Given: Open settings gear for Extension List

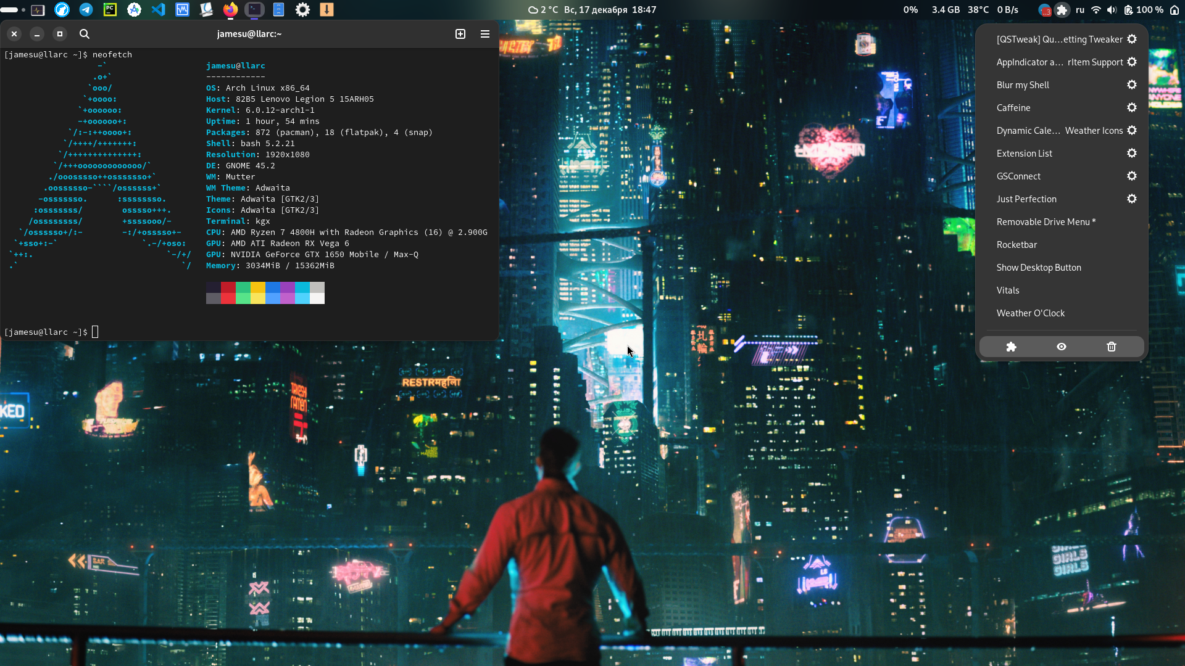Looking at the screenshot, I should click(1132, 153).
